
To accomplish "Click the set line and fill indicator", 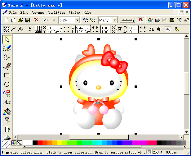I will tap(6, 144).
